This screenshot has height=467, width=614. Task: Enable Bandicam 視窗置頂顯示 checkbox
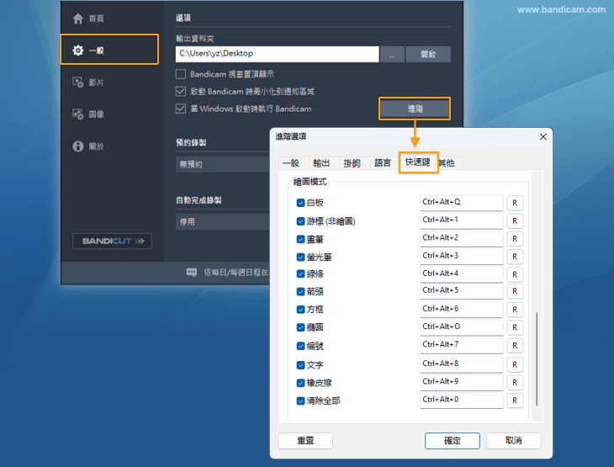(181, 75)
